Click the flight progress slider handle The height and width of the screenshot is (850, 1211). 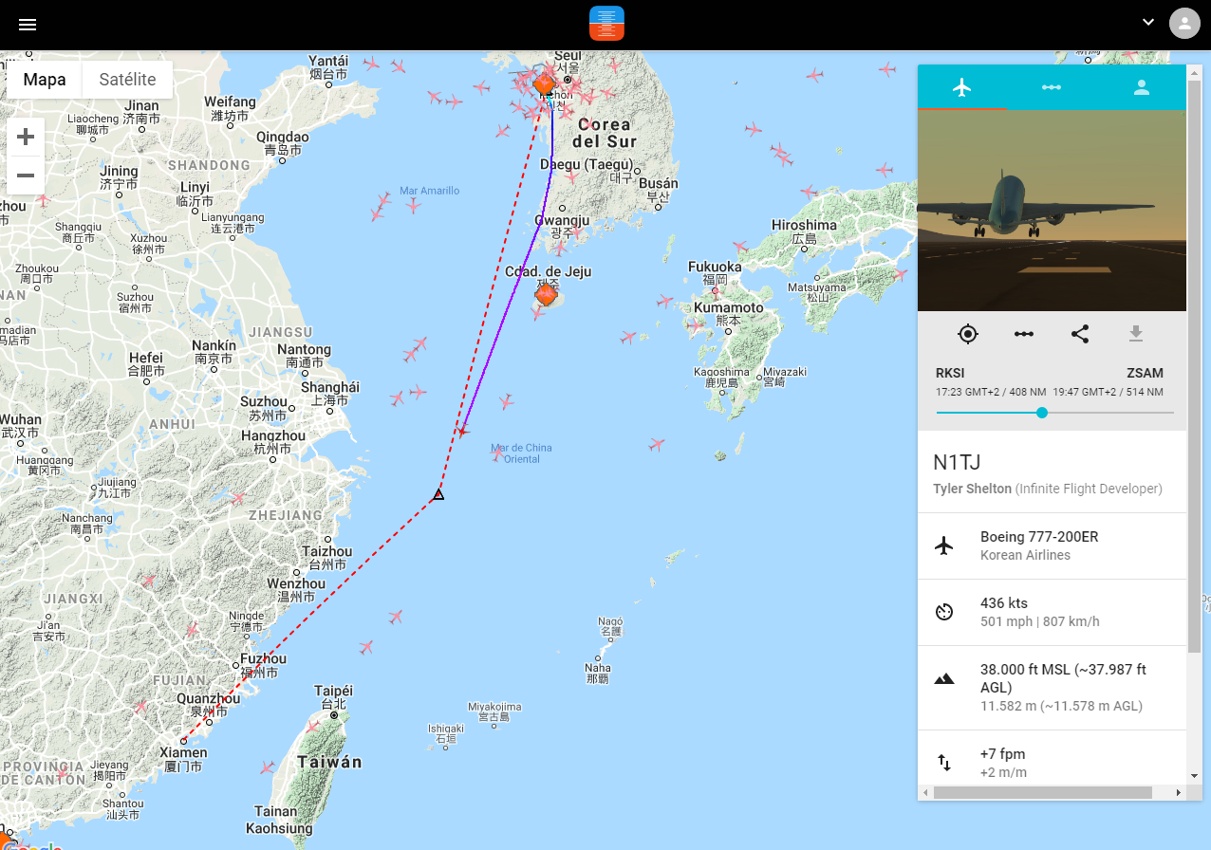(x=1042, y=413)
